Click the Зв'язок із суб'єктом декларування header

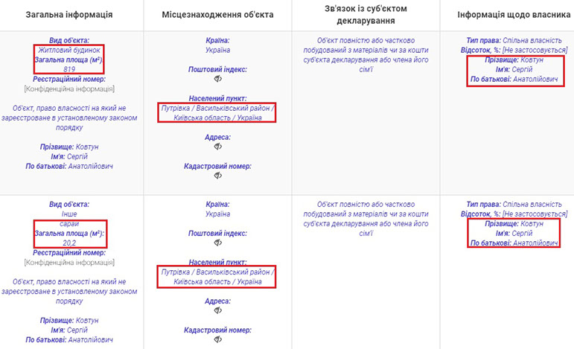[x=365, y=14]
